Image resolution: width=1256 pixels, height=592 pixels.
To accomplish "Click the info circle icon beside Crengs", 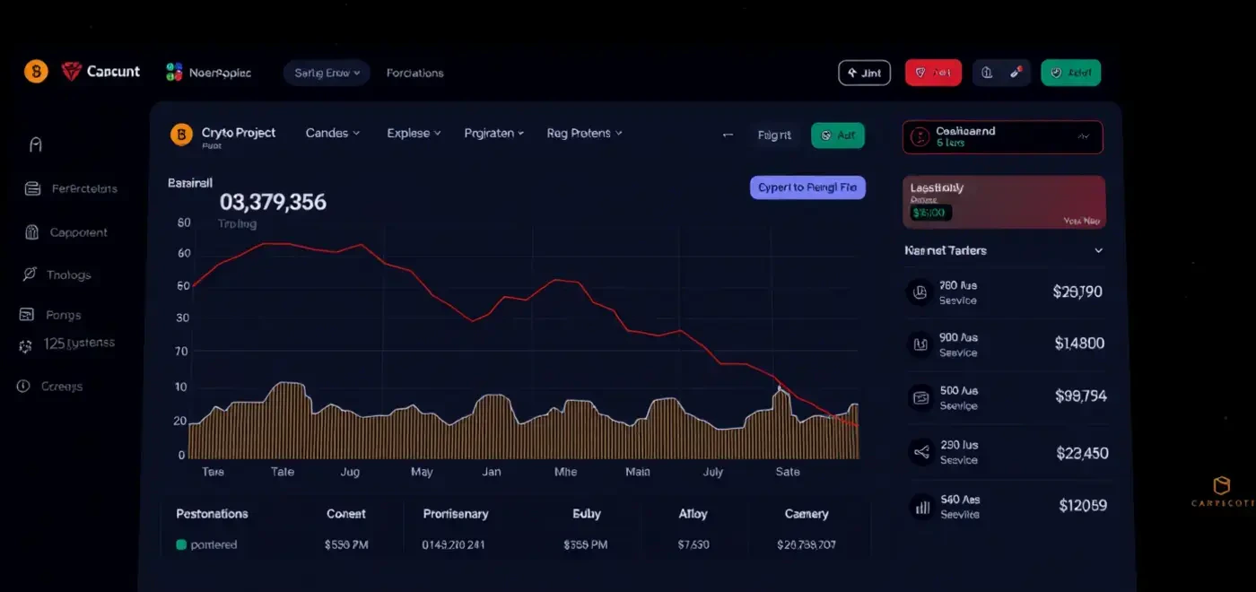I will pos(23,386).
